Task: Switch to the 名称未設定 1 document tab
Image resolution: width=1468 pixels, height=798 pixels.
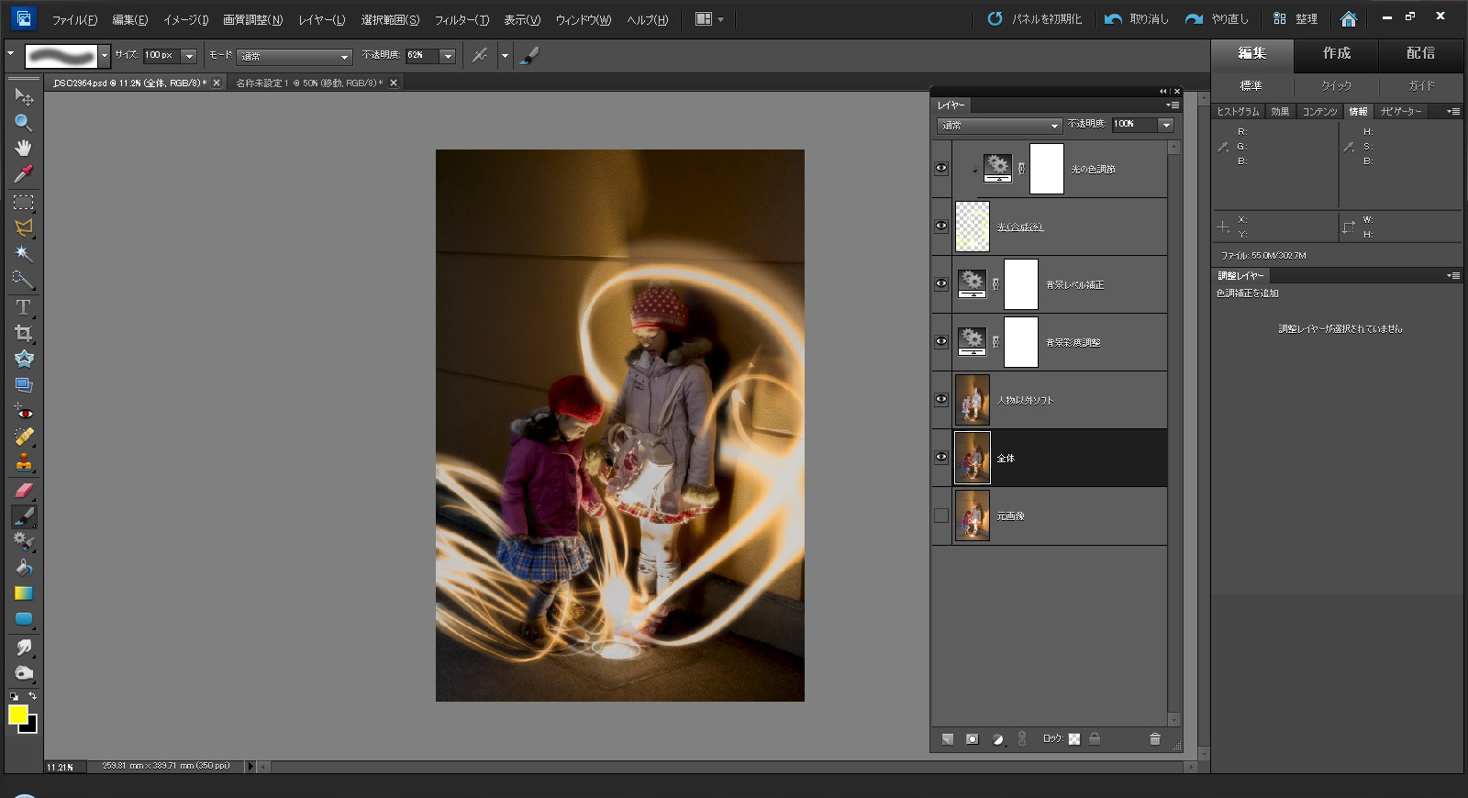Action: (308, 83)
